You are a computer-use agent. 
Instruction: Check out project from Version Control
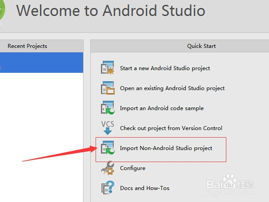tap(171, 128)
